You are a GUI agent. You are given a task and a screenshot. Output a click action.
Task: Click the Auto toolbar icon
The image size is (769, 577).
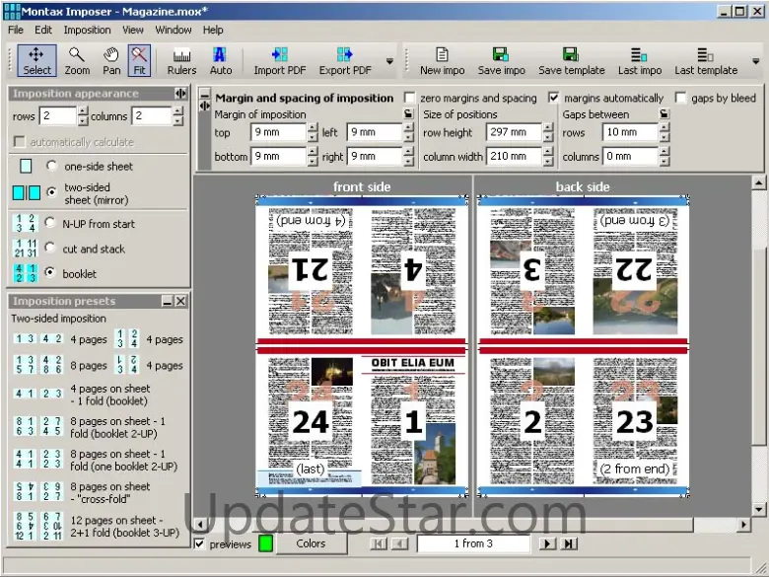pyautogui.click(x=221, y=61)
